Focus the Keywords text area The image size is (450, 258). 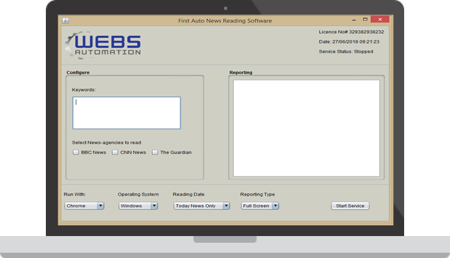126,113
